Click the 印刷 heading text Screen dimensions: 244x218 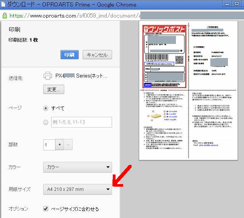pyautogui.click(x=15, y=29)
